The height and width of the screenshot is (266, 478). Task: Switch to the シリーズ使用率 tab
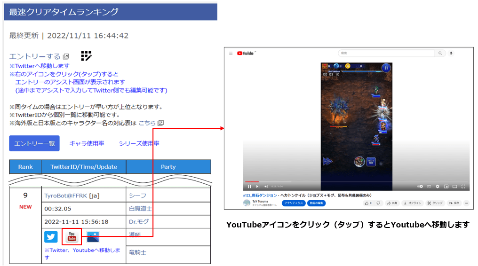(x=139, y=143)
